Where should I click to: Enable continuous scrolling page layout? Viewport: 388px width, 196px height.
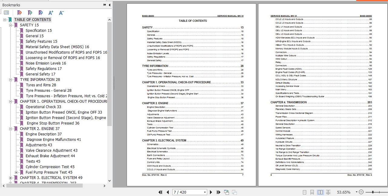click(x=312, y=192)
